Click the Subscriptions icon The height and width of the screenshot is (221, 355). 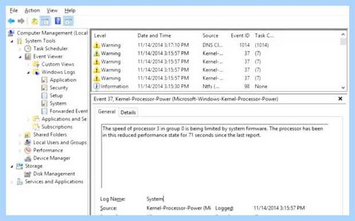coord(36,127)
